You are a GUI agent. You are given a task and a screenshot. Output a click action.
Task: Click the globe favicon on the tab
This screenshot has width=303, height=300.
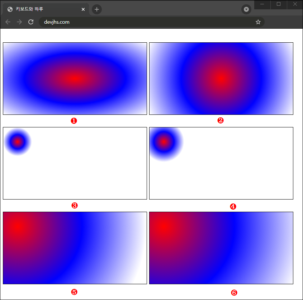coord(10,9)
